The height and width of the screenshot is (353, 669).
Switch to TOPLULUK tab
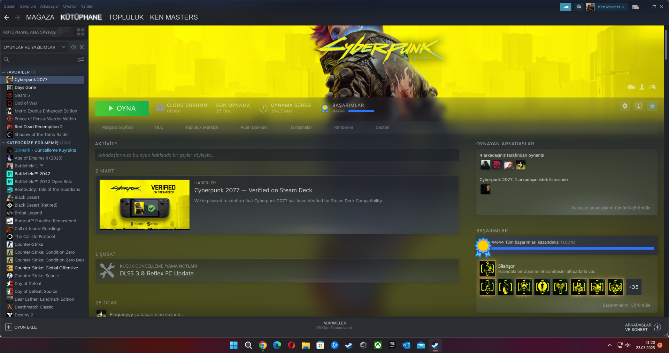point(126,17)
